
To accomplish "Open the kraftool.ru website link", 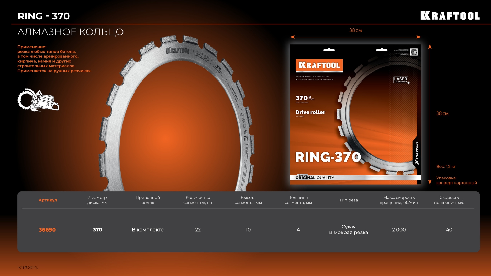I will tap(28, 267).
